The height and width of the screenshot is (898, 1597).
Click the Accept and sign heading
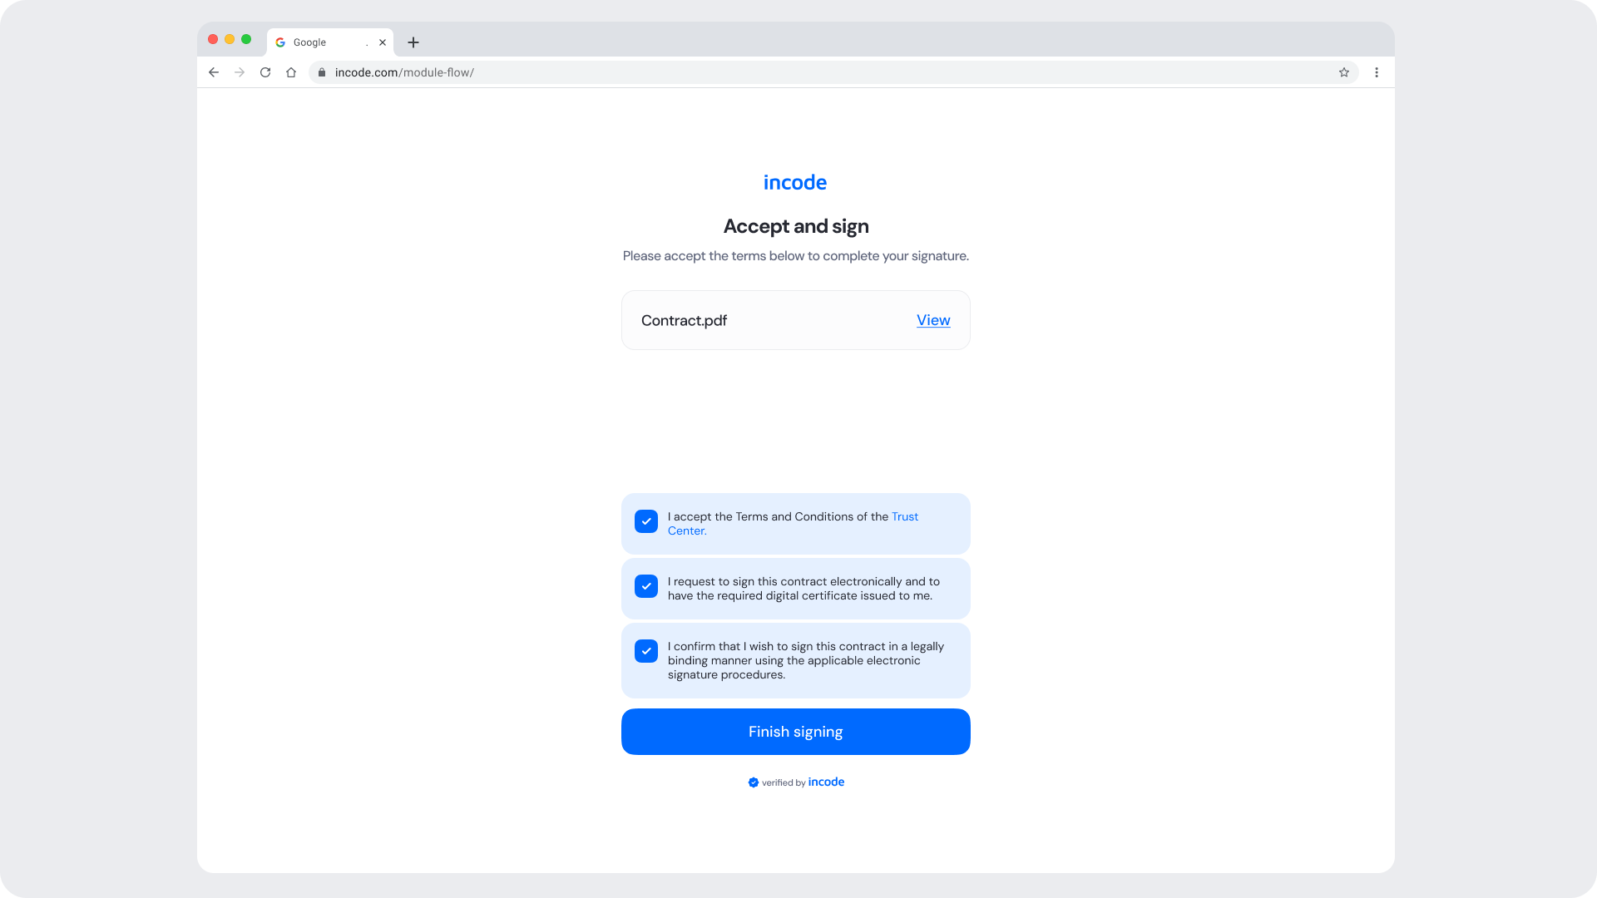click(x=796, y=226)
